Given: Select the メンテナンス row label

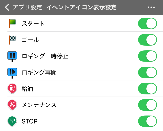Looking at the screenshot, I should point(39,105).
